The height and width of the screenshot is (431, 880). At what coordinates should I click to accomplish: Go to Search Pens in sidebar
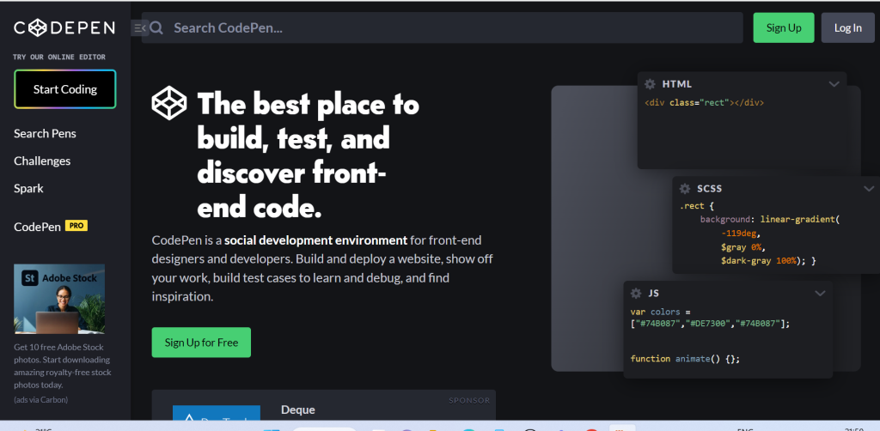45,133
